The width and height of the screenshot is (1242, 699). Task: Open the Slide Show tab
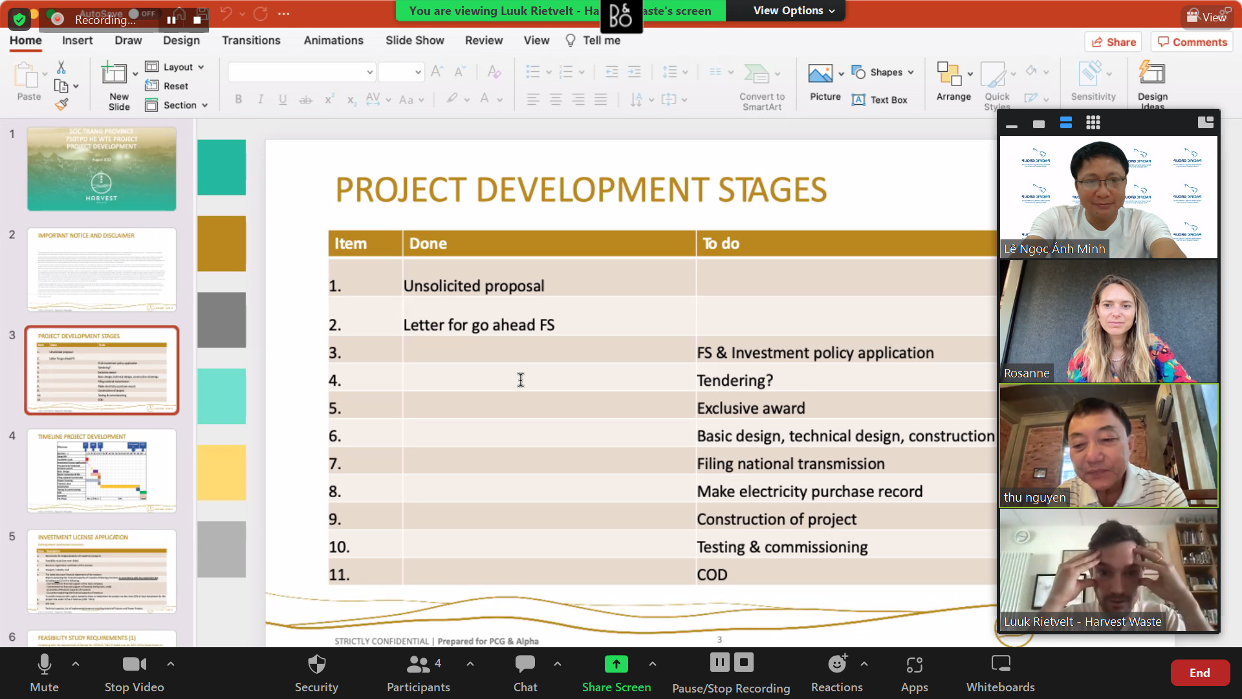[415, 40]
